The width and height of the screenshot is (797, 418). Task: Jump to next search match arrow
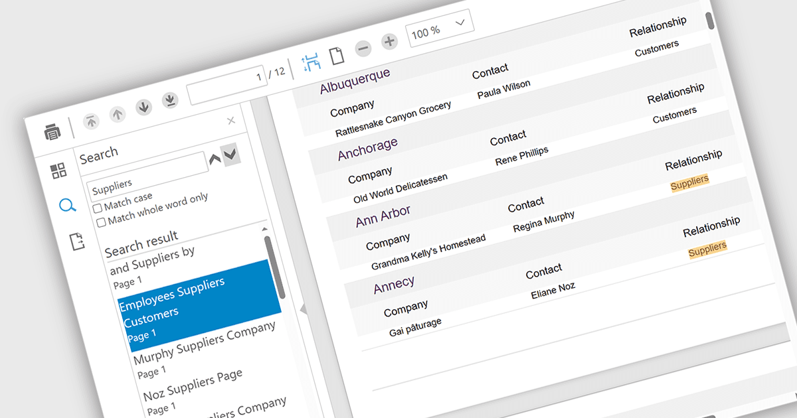(230, 155)
